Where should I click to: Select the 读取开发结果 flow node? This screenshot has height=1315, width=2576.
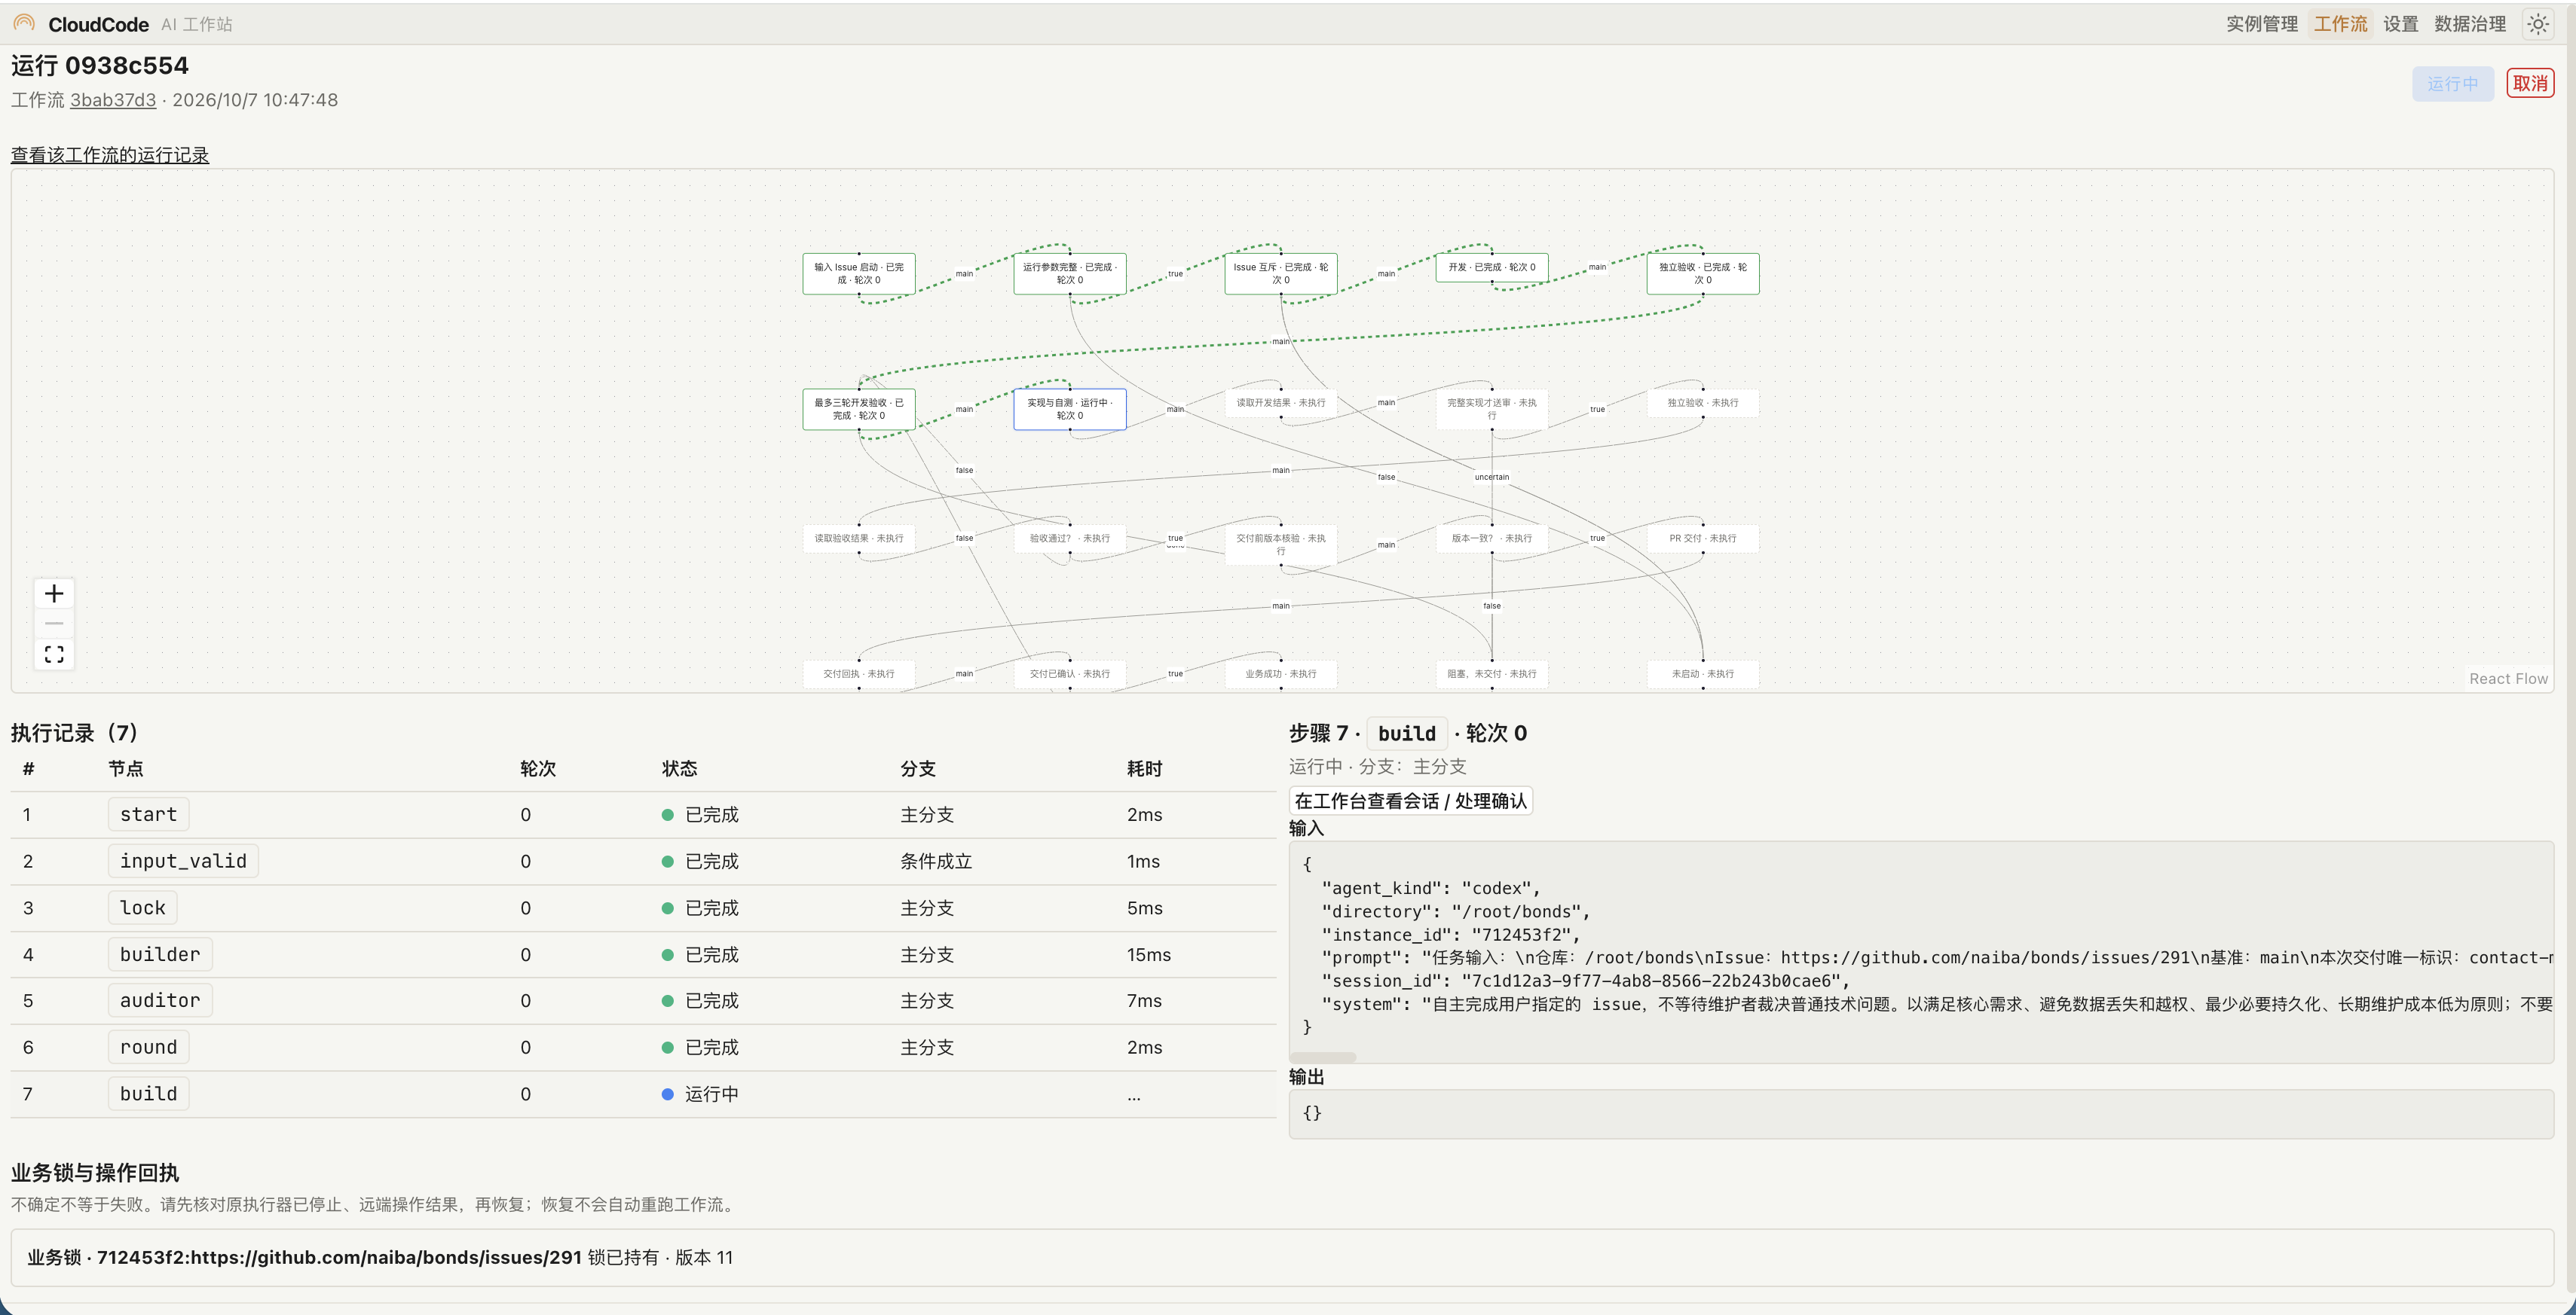pyautogui.click(x=1281, y=403)
